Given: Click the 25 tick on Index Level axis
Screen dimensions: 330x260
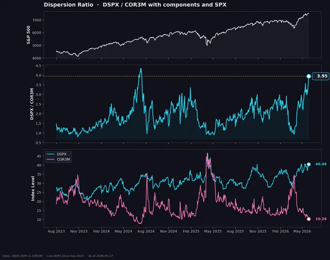Looking at the screenshot, I should (39, 192).
